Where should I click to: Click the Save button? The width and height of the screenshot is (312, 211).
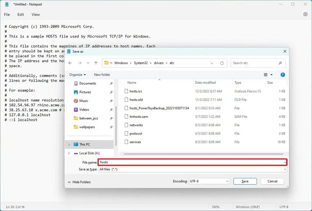pos(245,181)
